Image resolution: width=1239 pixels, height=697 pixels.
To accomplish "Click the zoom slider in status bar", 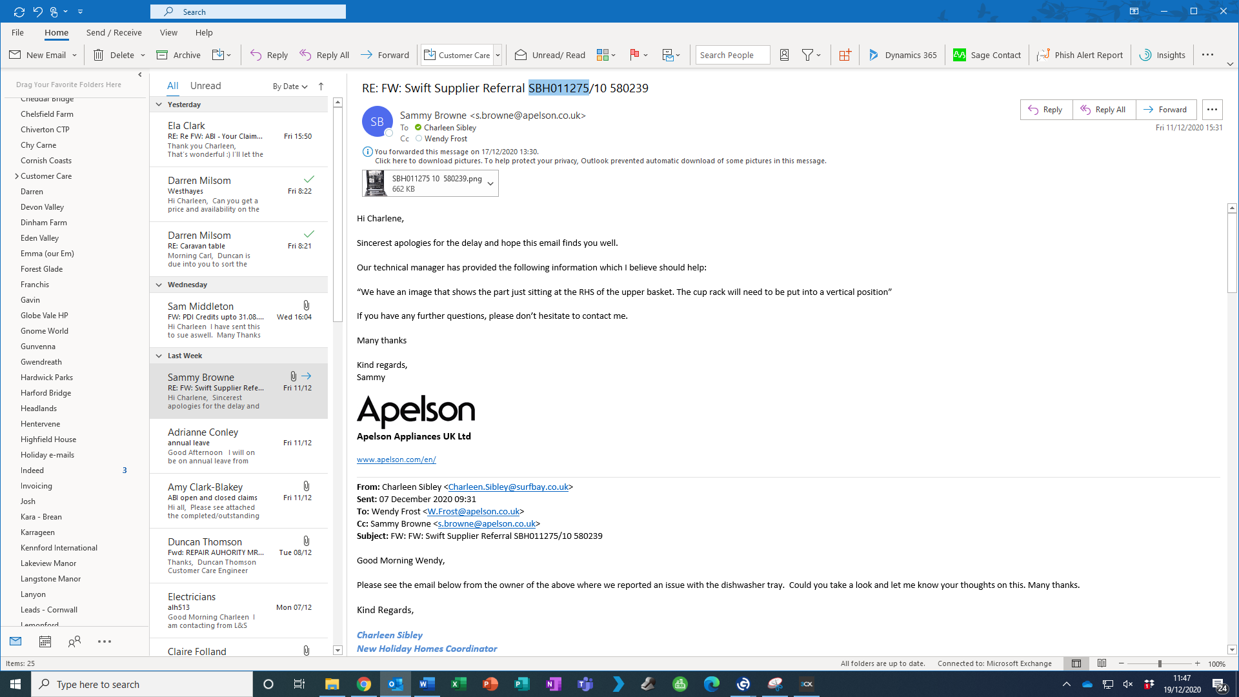I will coord(1160,663).
